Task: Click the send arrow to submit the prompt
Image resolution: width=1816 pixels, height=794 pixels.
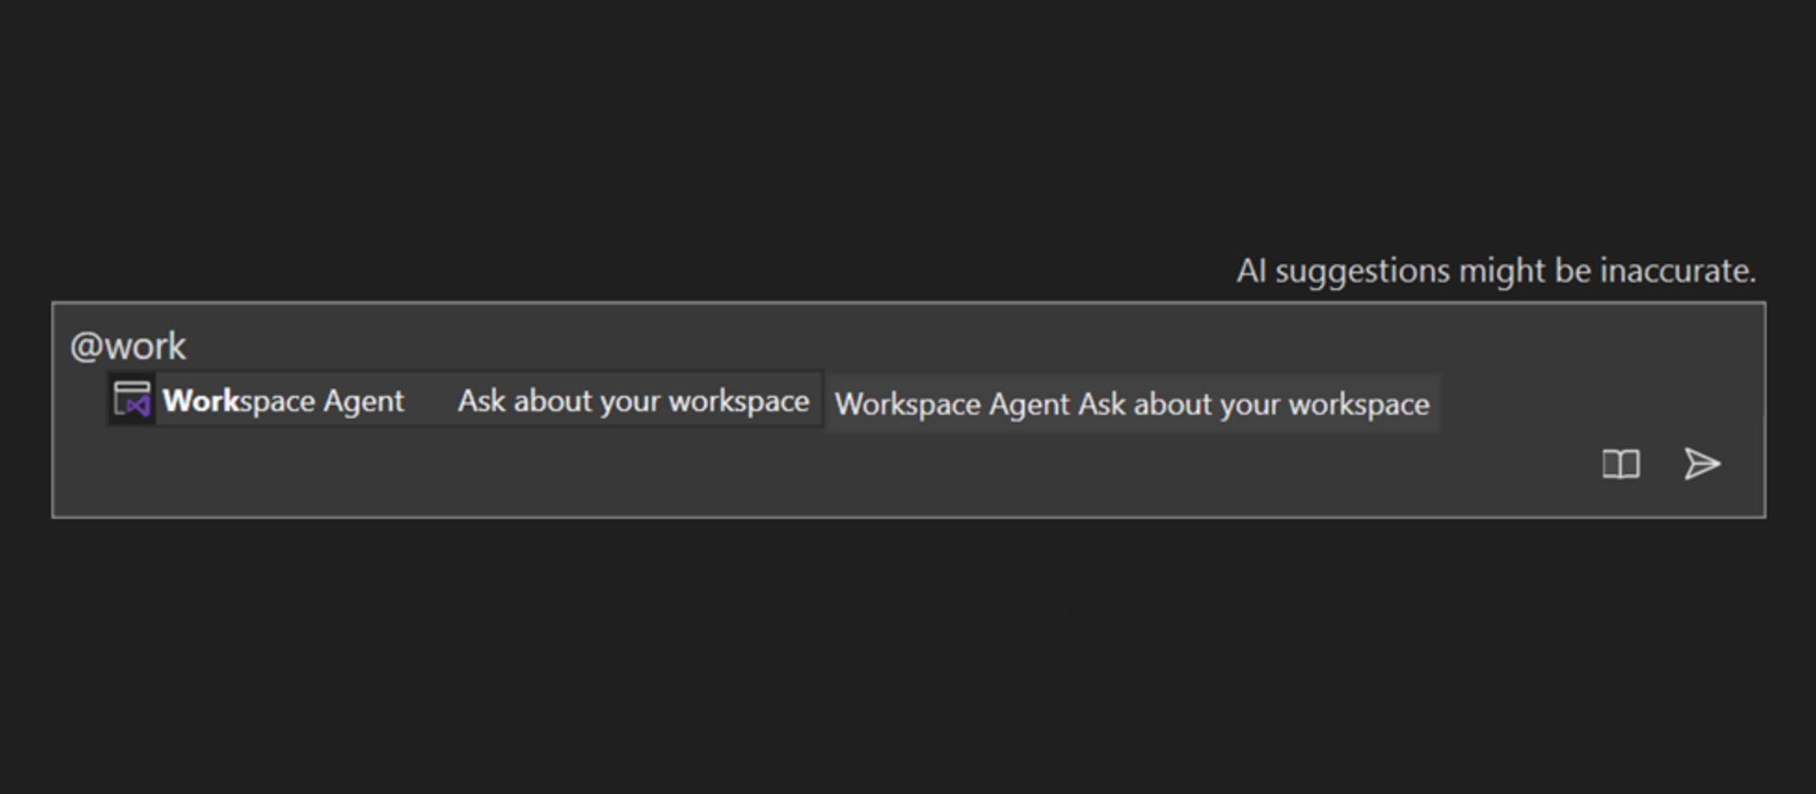Action: [1702, 464]
